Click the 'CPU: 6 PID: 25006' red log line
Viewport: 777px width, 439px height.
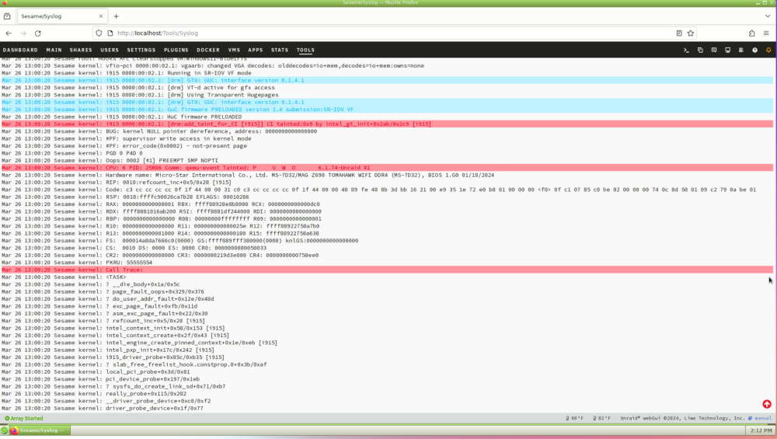(x=387, y=168)
